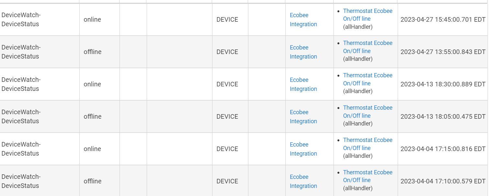Open Ecobee Integration link in 17:15:00.816 row
The width and height of the screenshot is (489, 196).
coord(303,149)
